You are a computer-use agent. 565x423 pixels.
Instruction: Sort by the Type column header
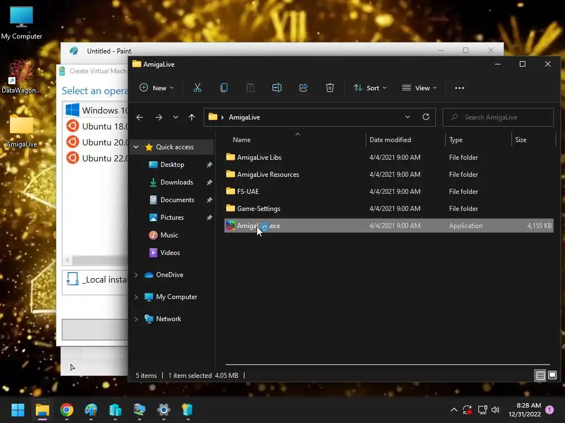(455, 139)
